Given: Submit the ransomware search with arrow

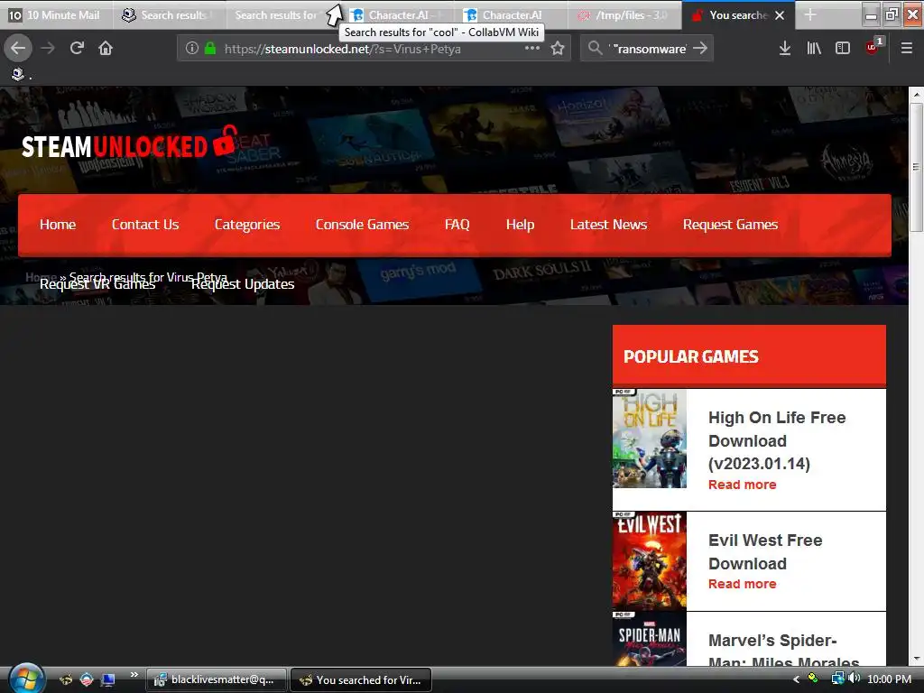Looking at the screenshot, I should [700, 49].
